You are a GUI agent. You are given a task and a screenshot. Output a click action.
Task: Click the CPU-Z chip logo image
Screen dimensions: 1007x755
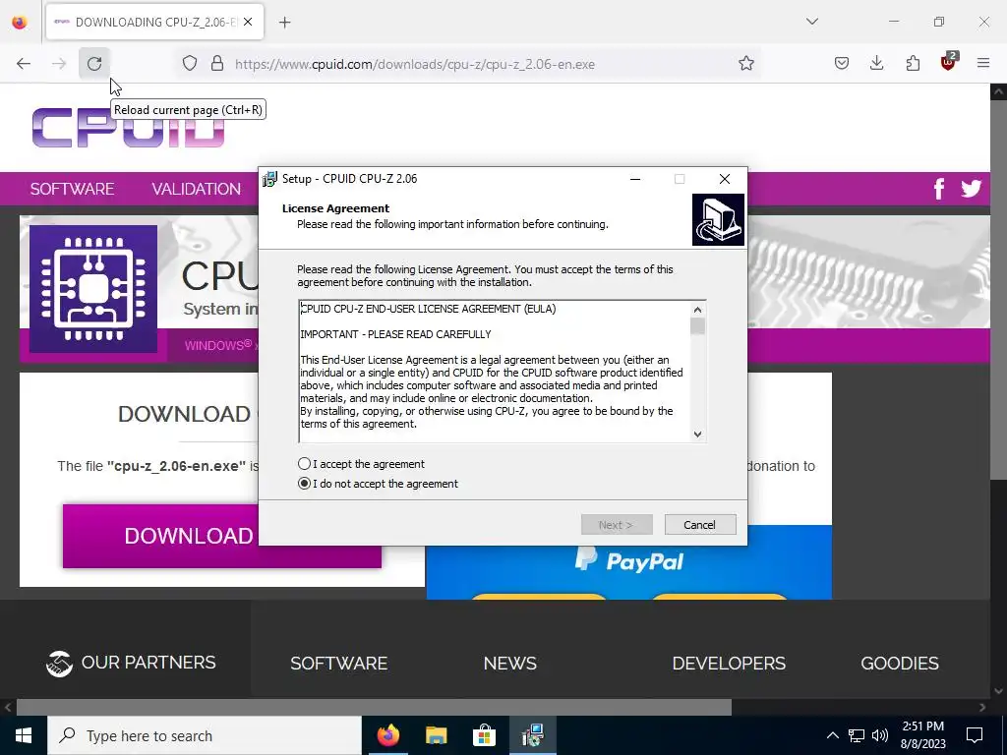[93, 288]
